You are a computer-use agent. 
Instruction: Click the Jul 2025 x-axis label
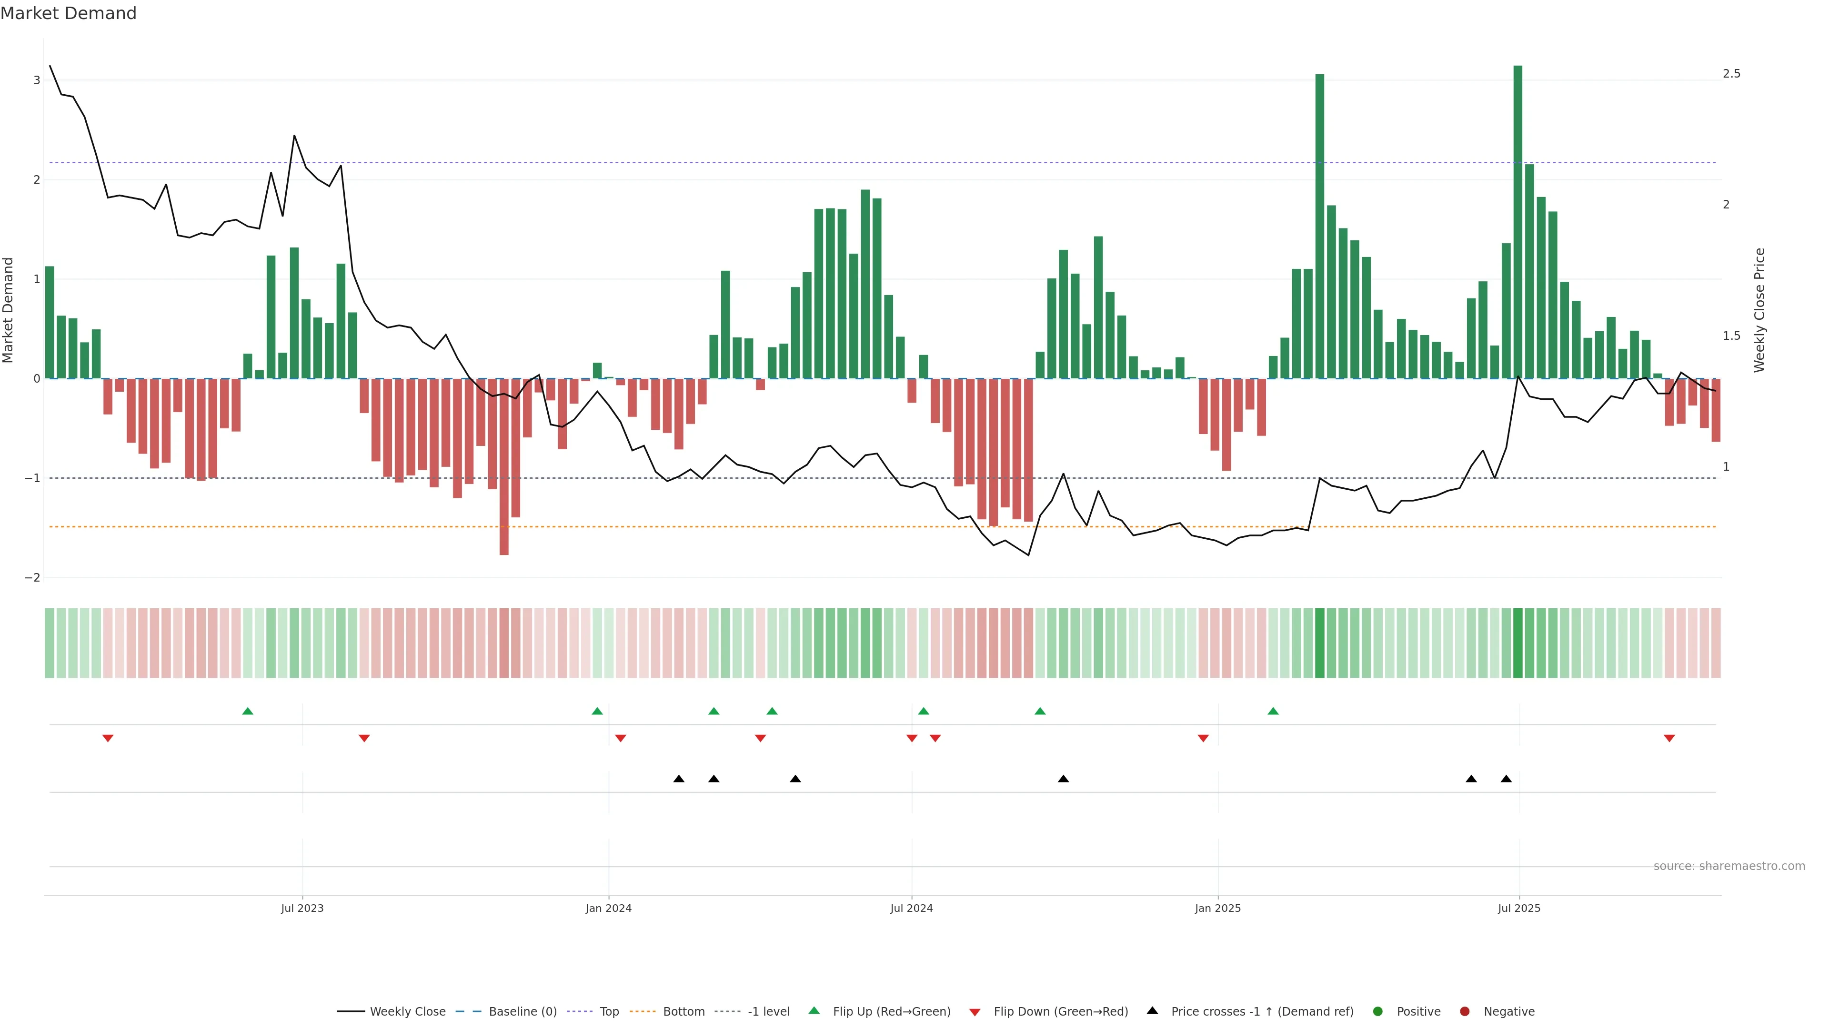(x=1519, y=909)
